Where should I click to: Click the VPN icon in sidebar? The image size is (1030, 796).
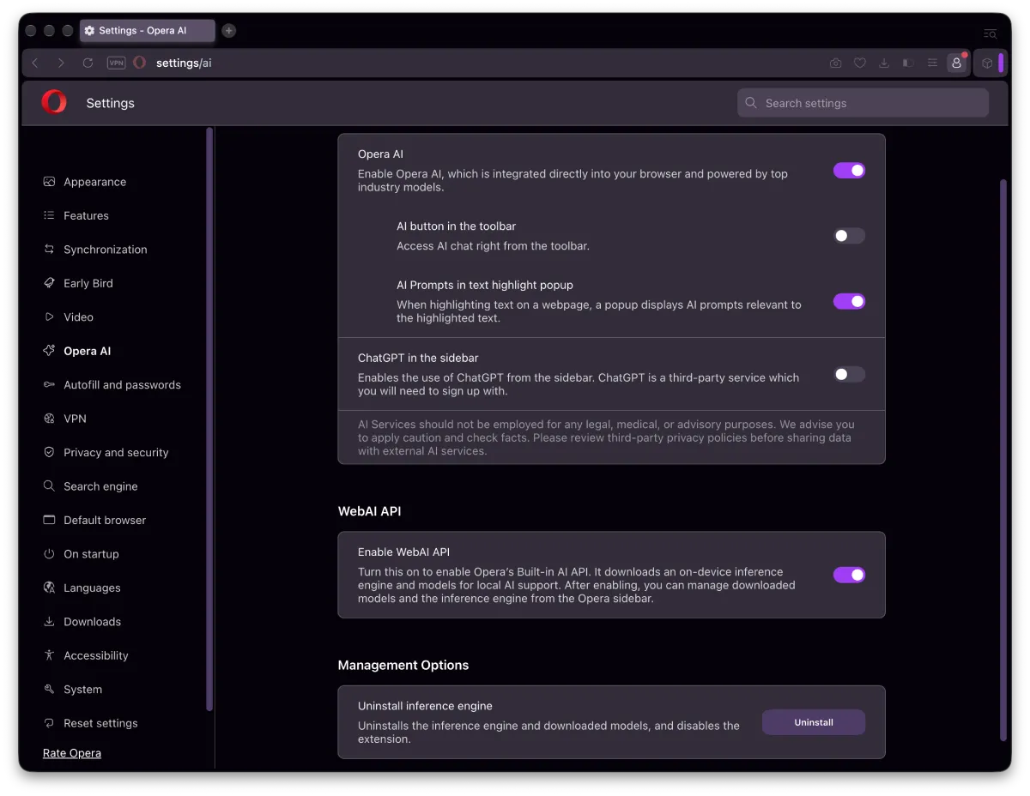[49, 419]
